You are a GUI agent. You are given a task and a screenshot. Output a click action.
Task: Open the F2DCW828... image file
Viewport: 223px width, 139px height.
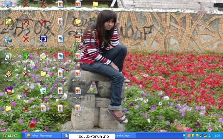78,74
